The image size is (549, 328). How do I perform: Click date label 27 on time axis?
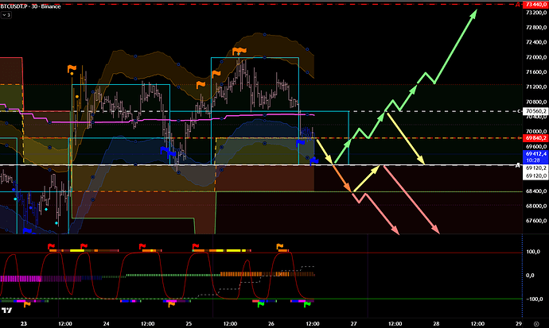352,322
